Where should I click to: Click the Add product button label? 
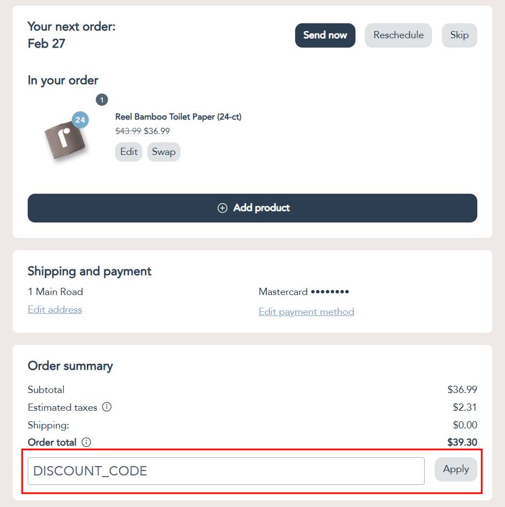coord(261,208)
